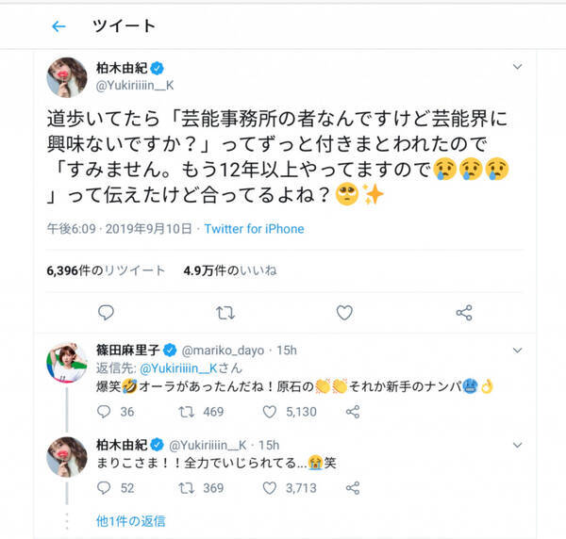Like the main tweet with heart icon

[345, 312]
